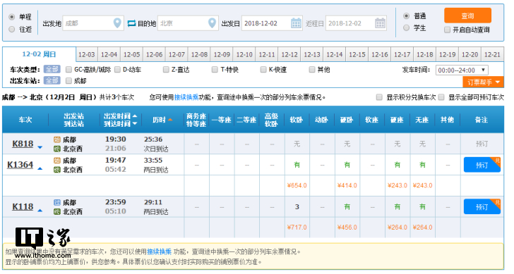The image size is (514, 274).
Task: Switch to the 12-21 date tab
Action: [492, 55]
